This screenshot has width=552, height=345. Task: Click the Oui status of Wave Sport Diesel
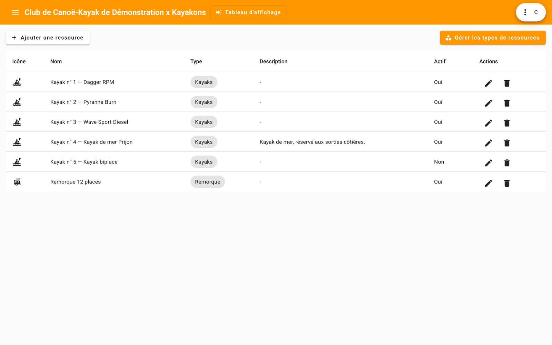438,122
